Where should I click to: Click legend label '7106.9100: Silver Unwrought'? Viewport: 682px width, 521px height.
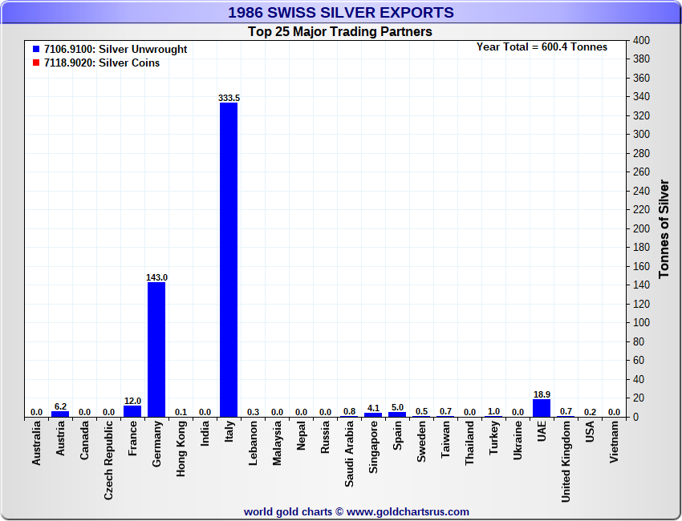[116, 50]
